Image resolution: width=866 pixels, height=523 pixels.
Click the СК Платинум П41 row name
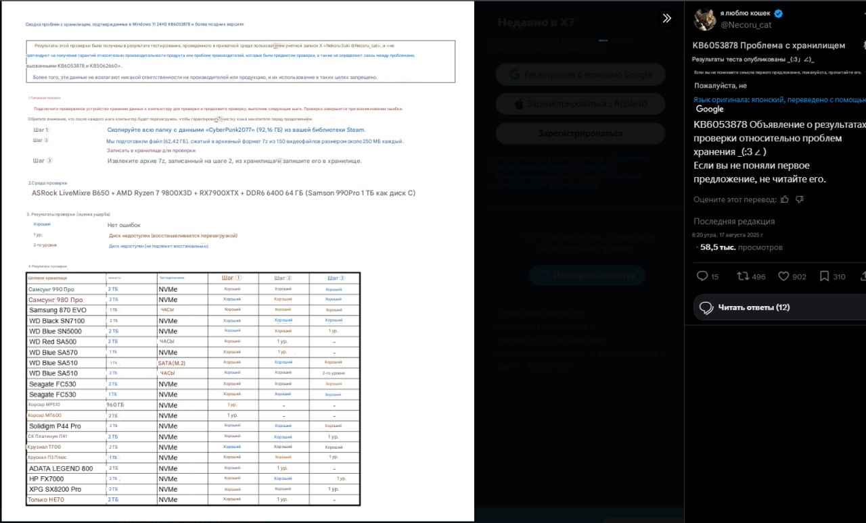click(x=47, y=437)
